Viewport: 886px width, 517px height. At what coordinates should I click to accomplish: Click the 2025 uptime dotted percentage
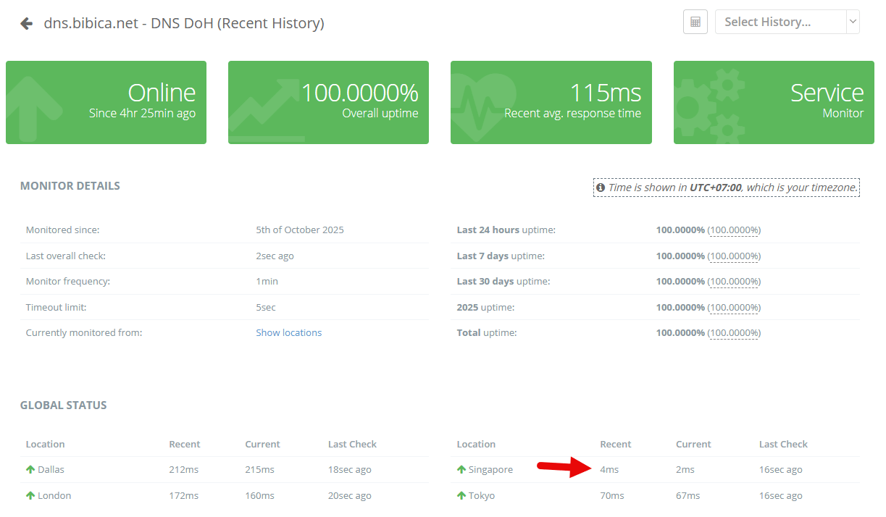[734, 308]
